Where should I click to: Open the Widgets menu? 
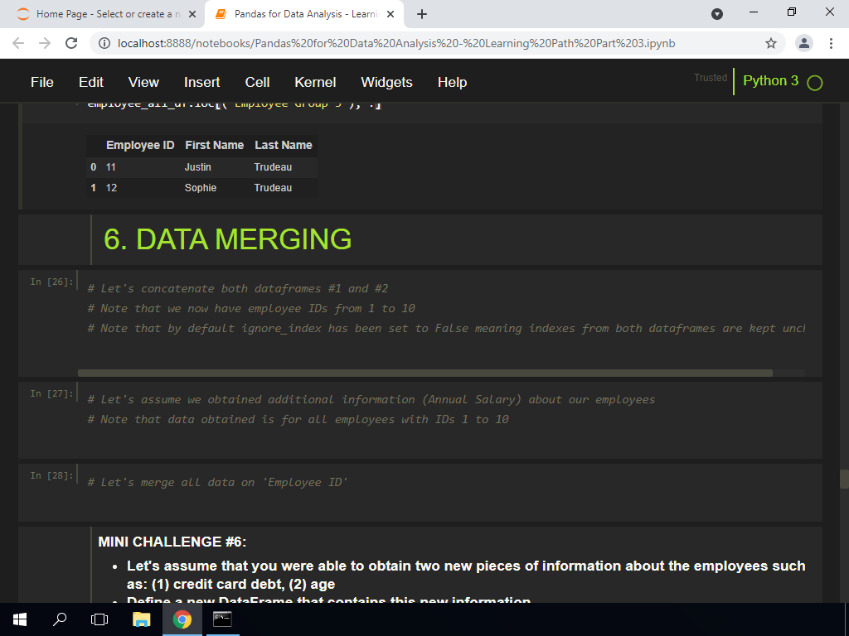[386, 82]
